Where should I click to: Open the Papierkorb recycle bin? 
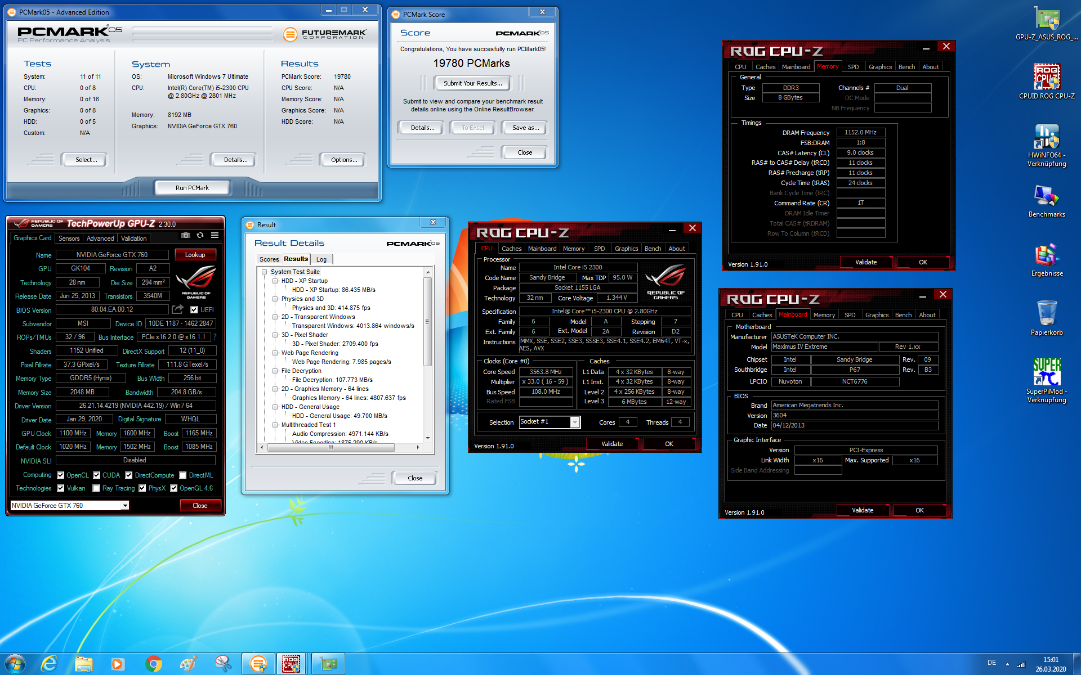tap(1047, 318)
